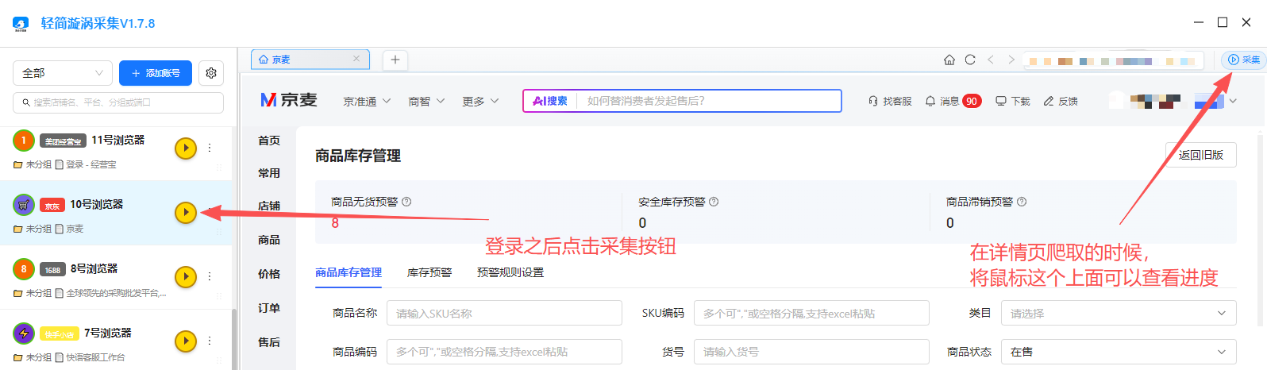Expand the 全部 filter dropdown
The image size is (1267, 370).
62,73
